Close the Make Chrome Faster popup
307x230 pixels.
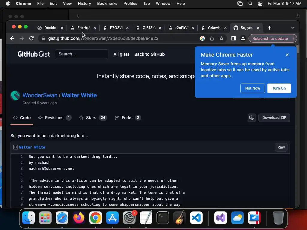(x=287, y=55)
